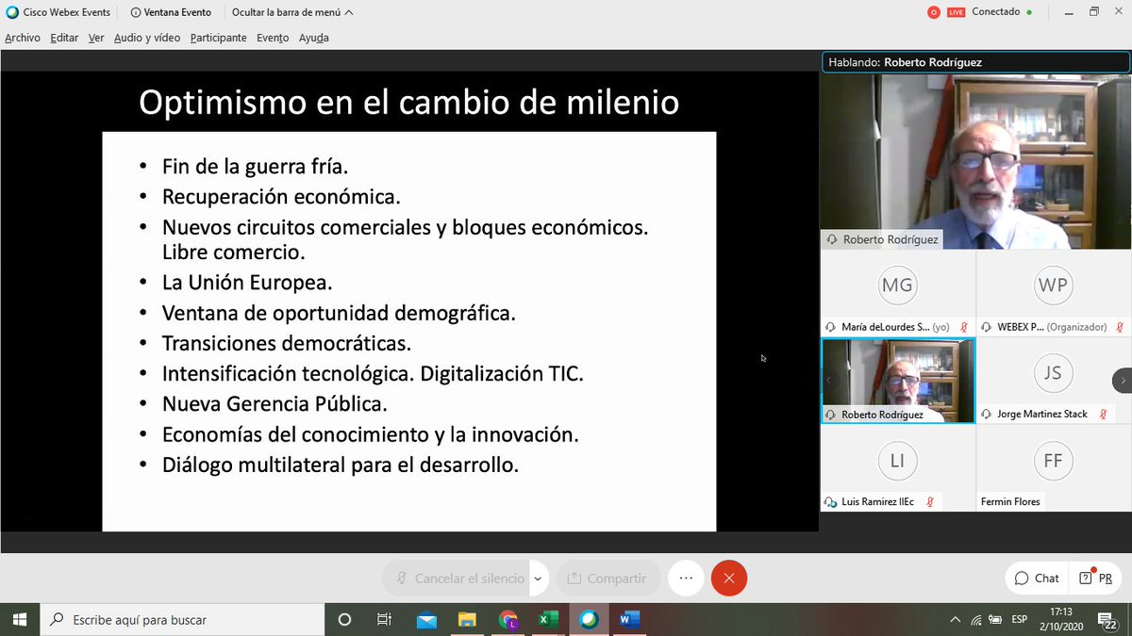The width and height of the screenshot is (1132, 636).
Task: Open Mail app from taskbar
Action: 426,619
